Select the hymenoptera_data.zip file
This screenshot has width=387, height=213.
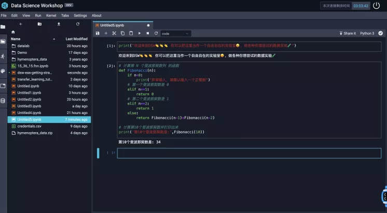click(49, 133)
